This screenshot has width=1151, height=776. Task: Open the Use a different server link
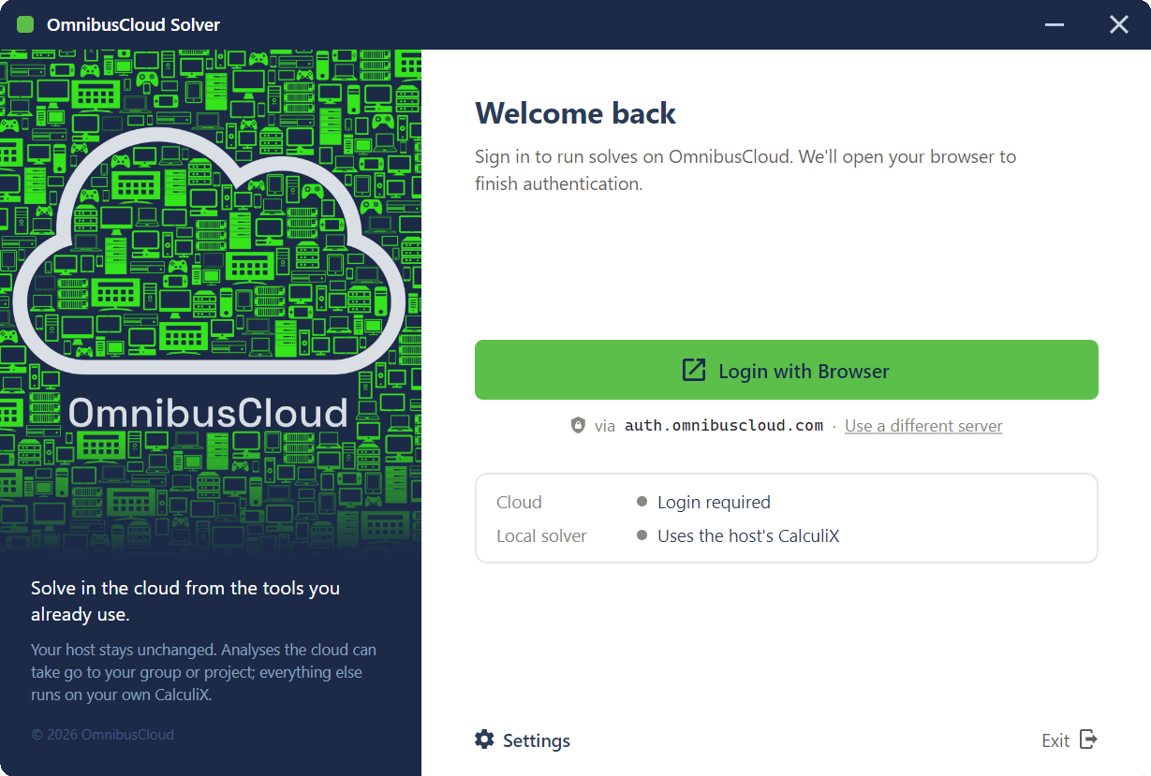point(923,426)
